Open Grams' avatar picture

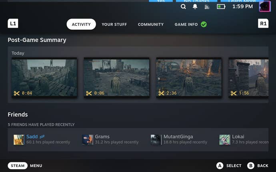(88, 140)
